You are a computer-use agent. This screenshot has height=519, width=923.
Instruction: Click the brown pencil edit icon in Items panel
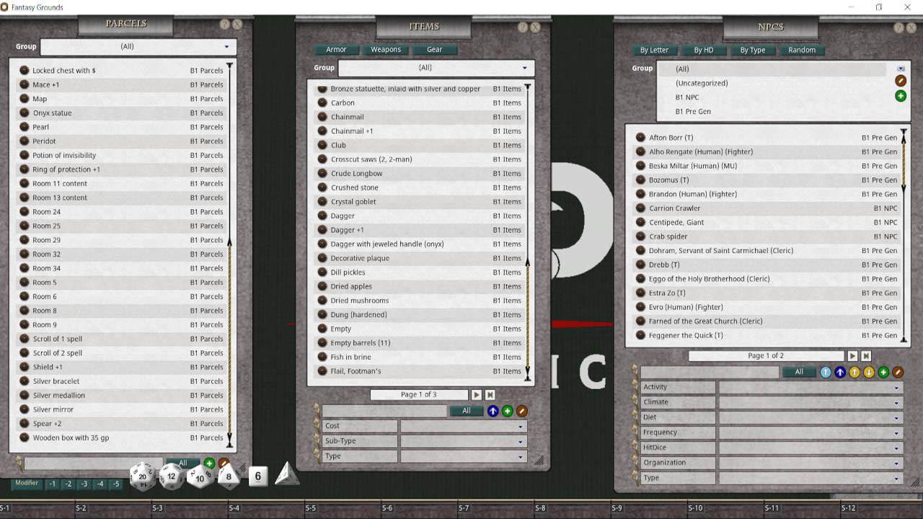521,410
